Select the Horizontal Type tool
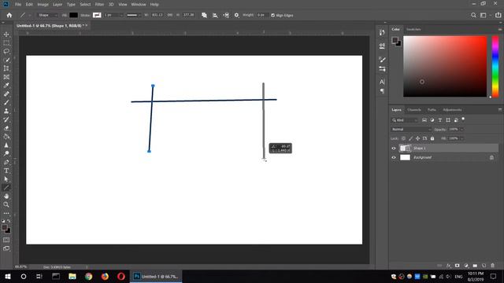This screenshot has width=504, height=283. tap(6, 171)
